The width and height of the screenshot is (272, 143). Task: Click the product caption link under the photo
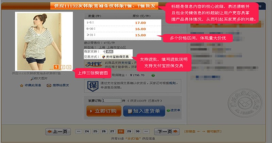pyautogui.click(x=38, y=73)
